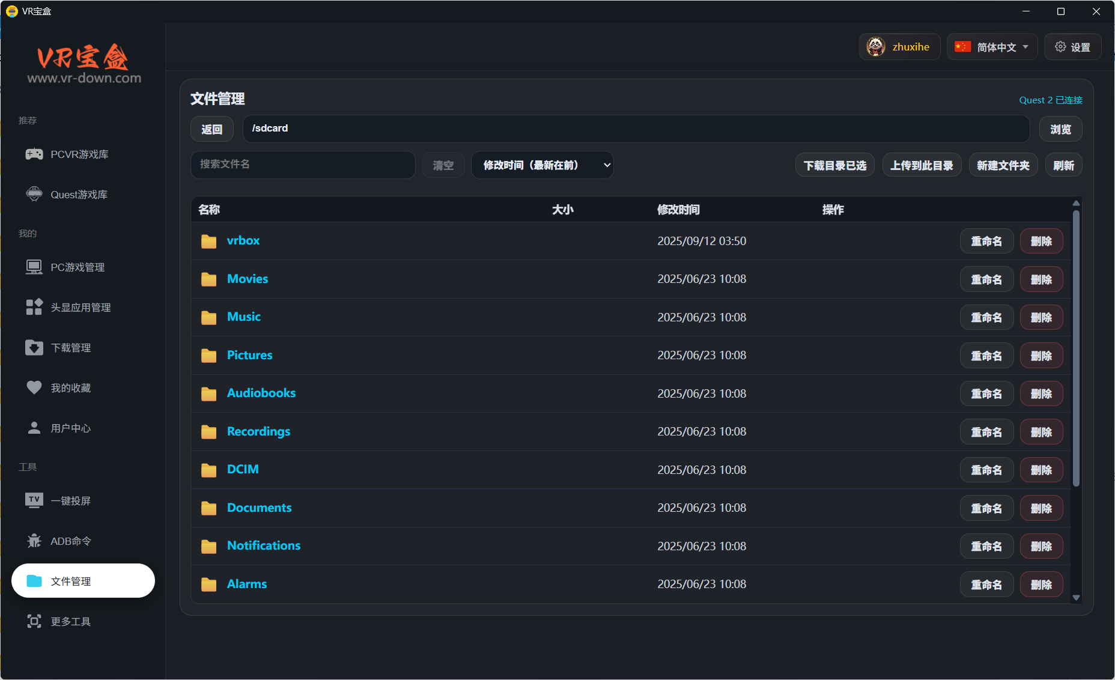Open 用户中心 in the sidebar

coord(71,428)
